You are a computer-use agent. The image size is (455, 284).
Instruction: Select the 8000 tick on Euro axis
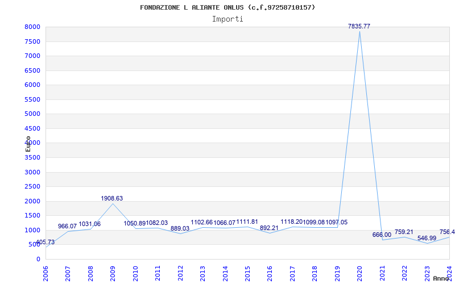pyautogui.click(x=32, y=27)
